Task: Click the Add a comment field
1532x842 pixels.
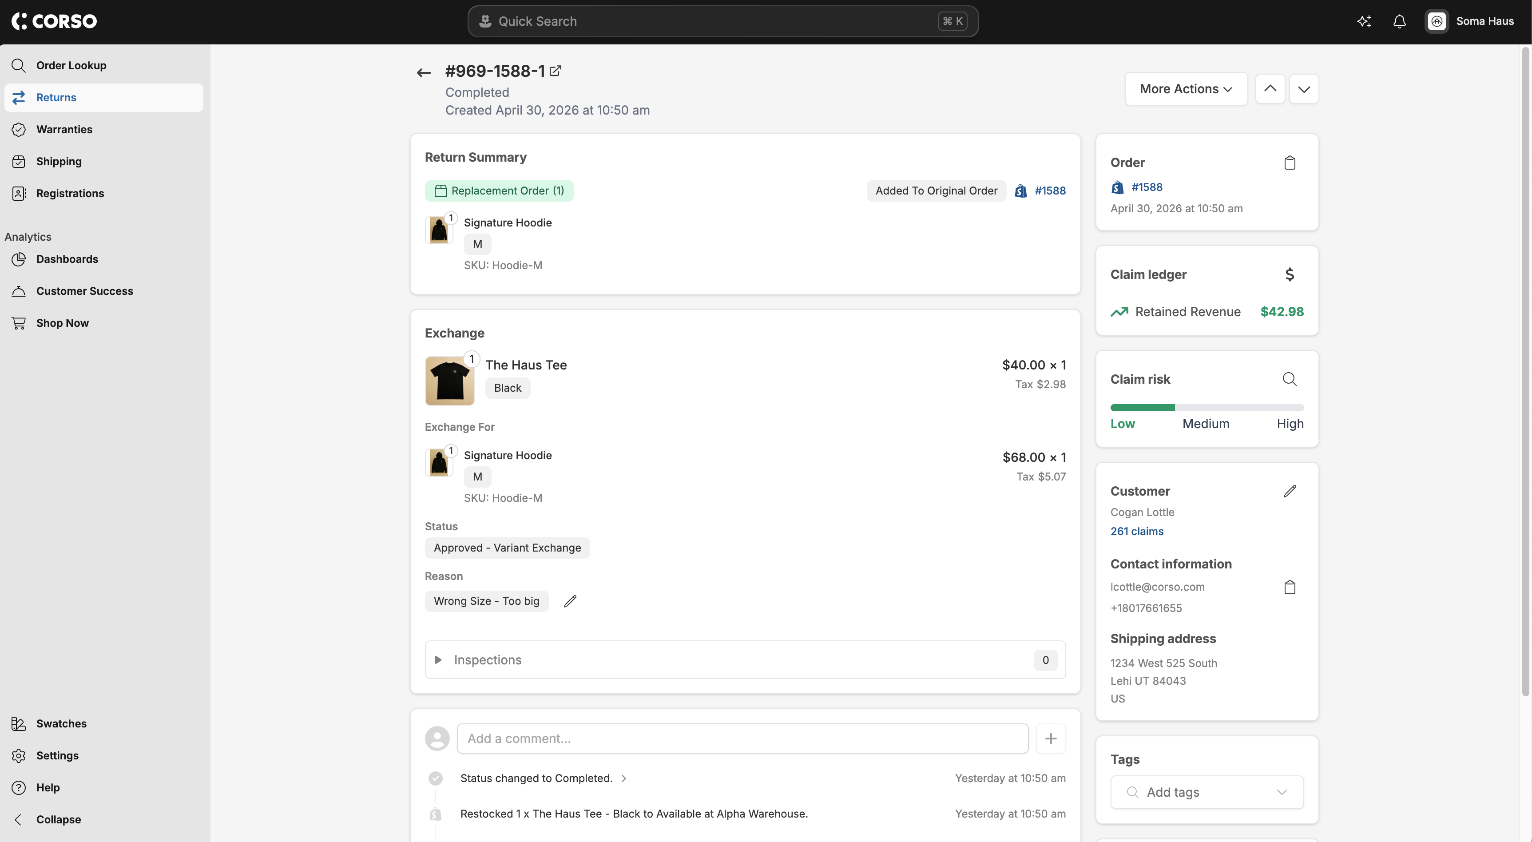Action: (x=742, y=739)
